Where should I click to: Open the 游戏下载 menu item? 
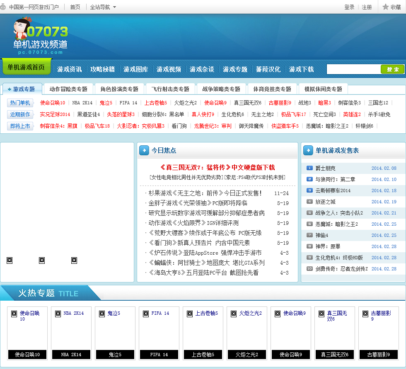[302, 69]
